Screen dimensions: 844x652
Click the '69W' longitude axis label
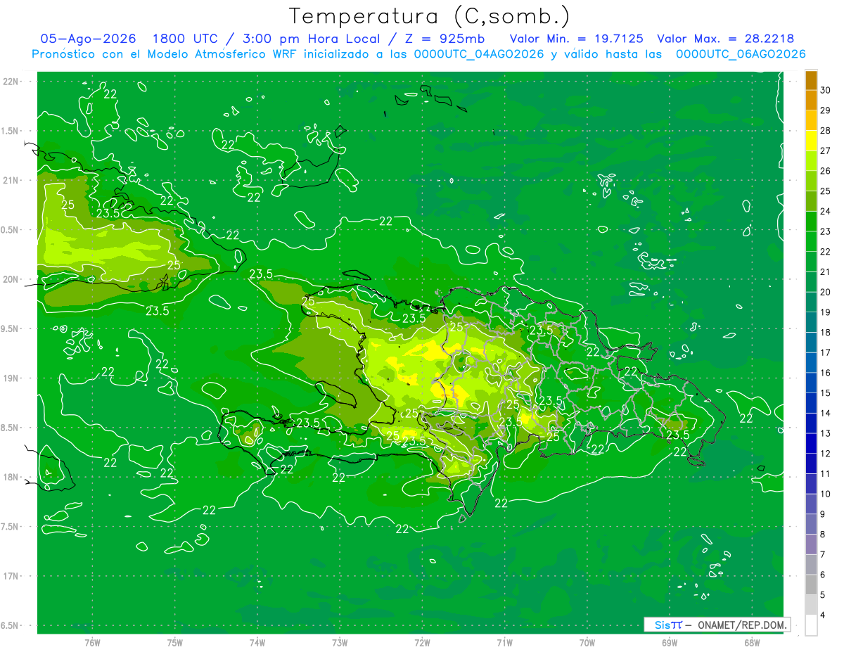coord(670,643)
